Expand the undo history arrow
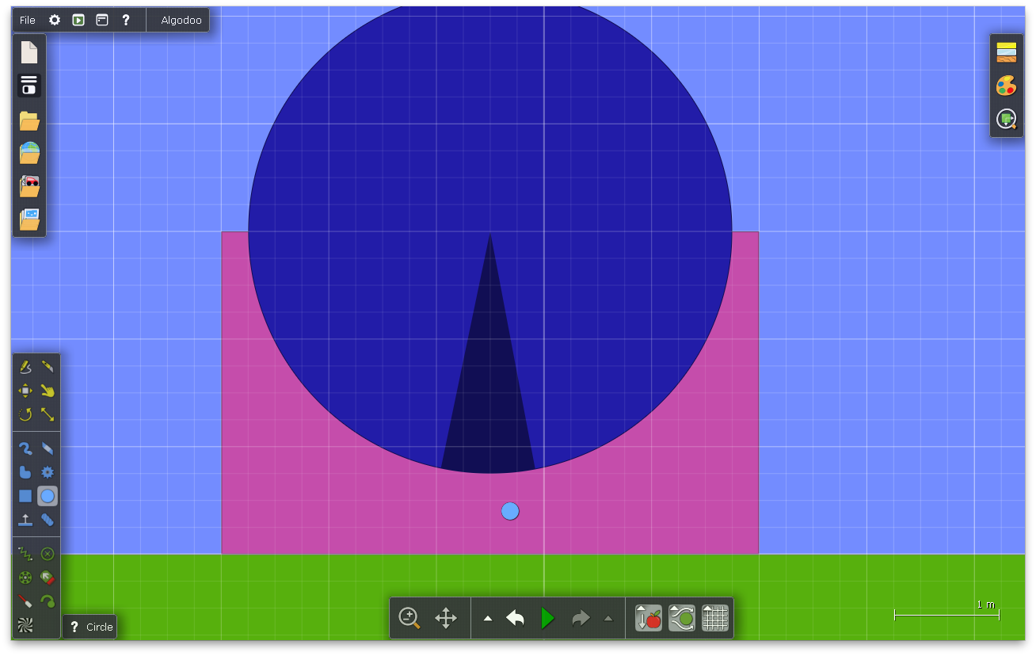The image size is (1036, 656). [488, 619]
